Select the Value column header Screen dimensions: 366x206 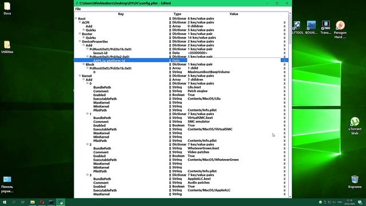[234, 14]
